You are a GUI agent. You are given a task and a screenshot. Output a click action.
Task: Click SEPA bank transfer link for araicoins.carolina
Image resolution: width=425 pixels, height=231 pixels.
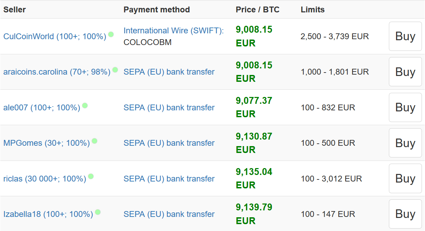(x=169, y=72)
